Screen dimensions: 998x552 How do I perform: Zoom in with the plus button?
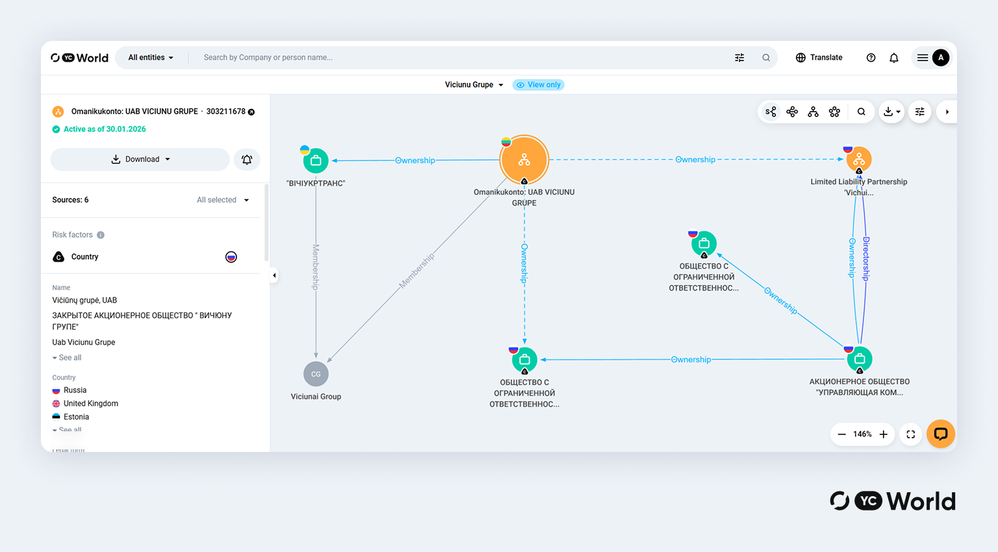click(884, 434)
